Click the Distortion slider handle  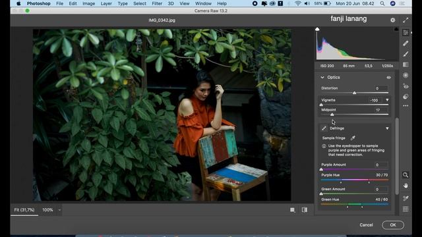[355, 93]
